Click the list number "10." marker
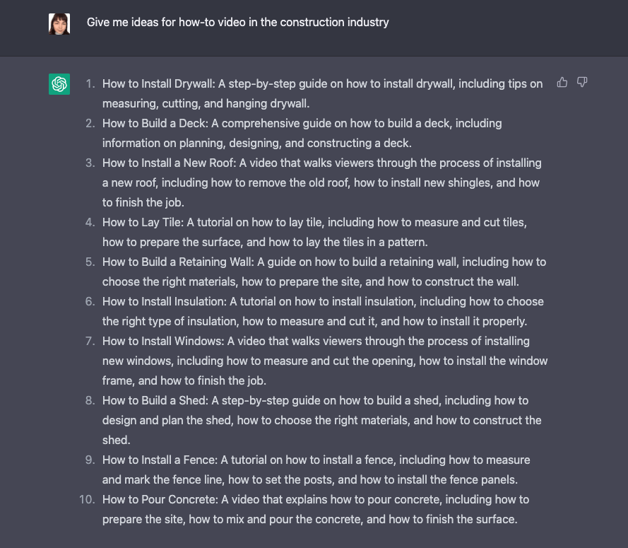This screenshot has width=628, height=548. click(x=87, y=499)
